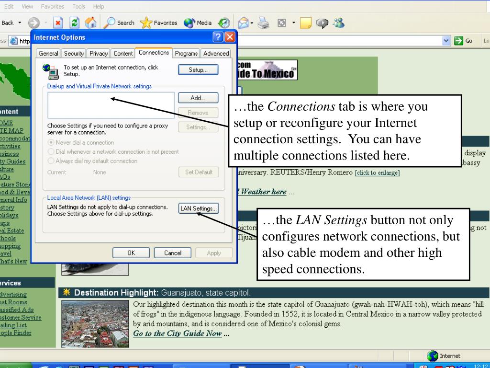Click the dial-up connections list box

click(x=111, y=105)
